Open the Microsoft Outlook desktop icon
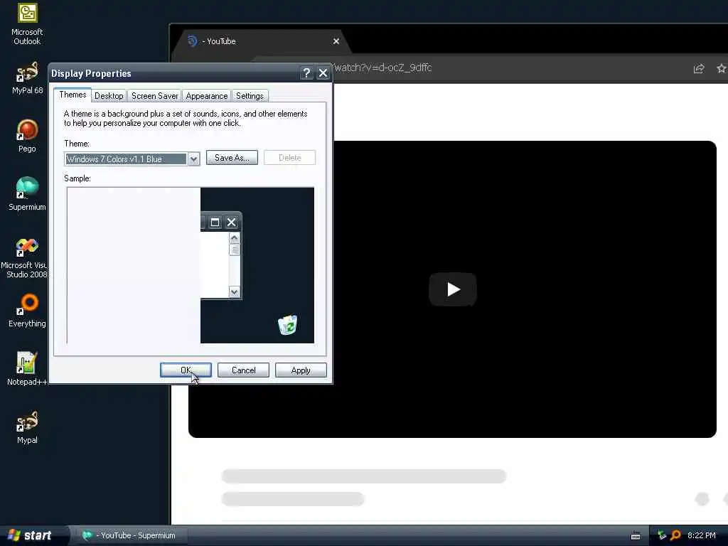This screenshot has height=546, width=728. (x=28, y=23)
